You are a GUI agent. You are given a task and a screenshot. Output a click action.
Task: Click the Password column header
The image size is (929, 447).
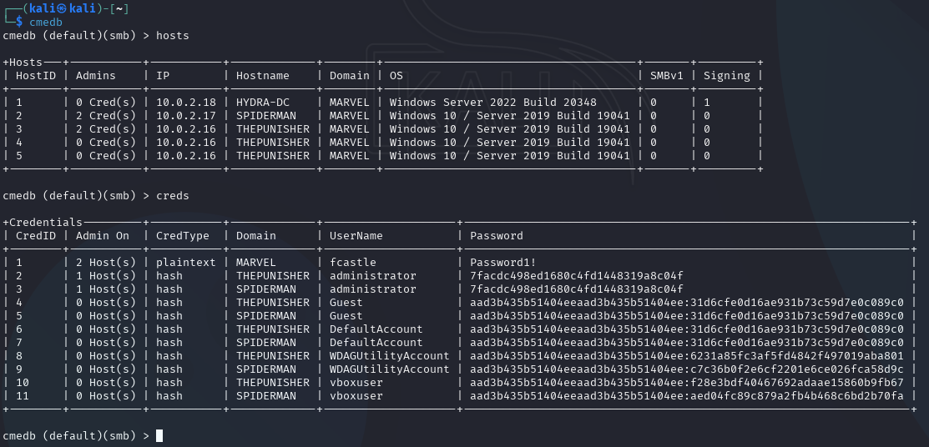coord(496,235)
